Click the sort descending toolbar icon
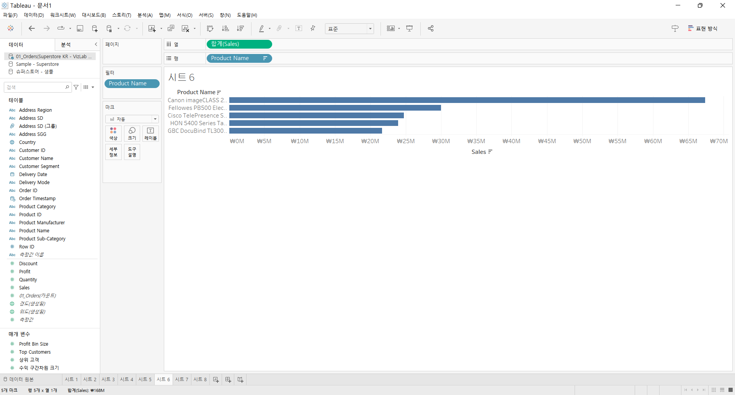The height and width of the screenshot is (395, 735). tap(240, 28)
